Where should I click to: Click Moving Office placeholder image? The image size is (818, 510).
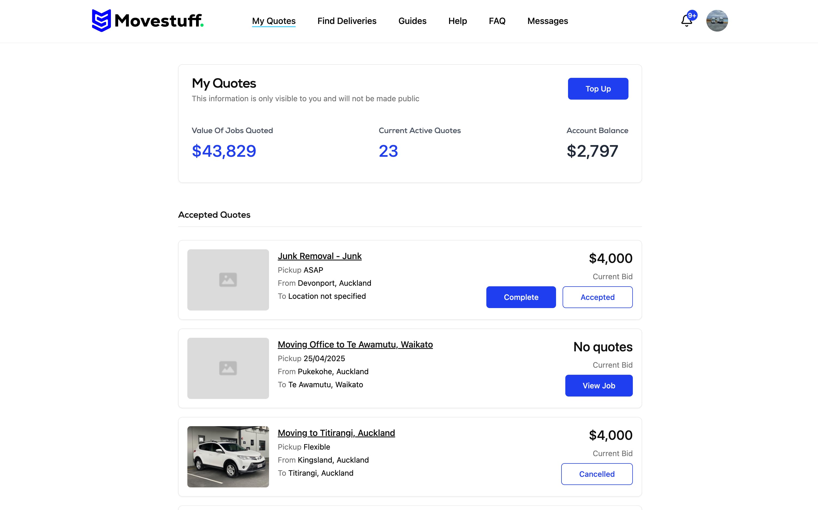228,368
